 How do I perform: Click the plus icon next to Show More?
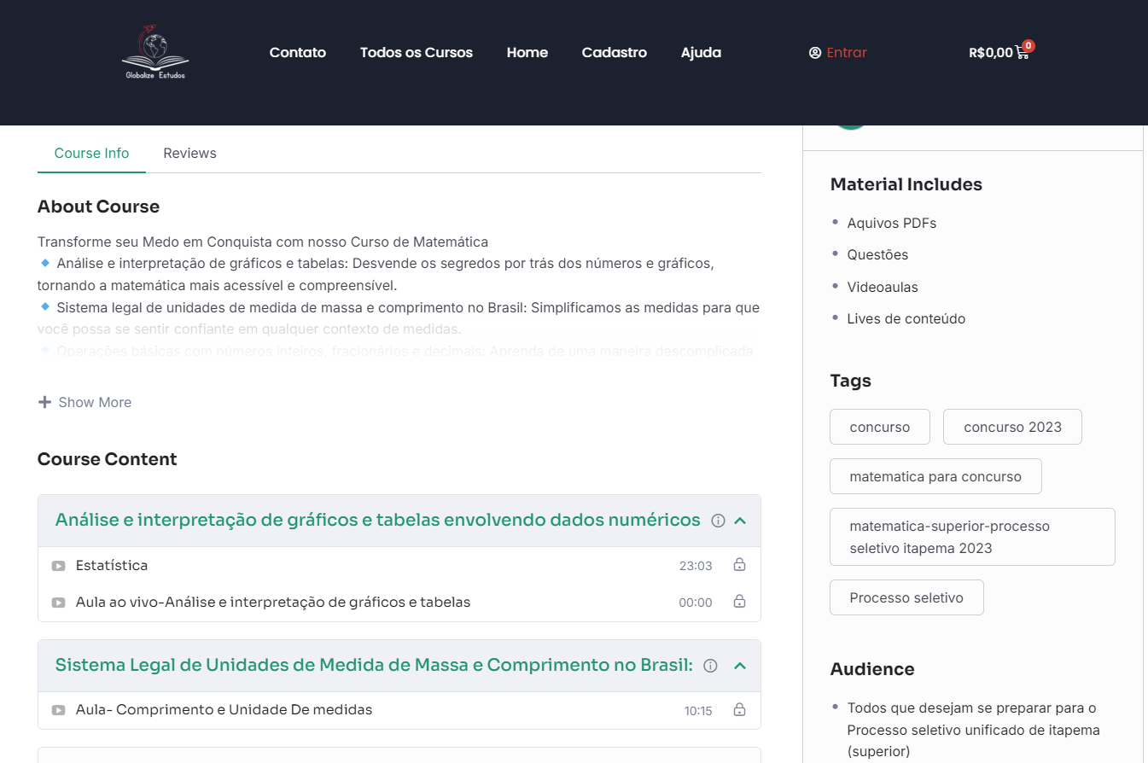coord(44,402)
